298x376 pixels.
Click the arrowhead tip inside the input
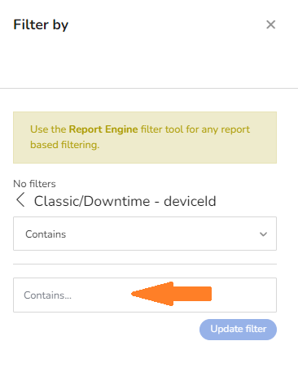coord(136,294)
